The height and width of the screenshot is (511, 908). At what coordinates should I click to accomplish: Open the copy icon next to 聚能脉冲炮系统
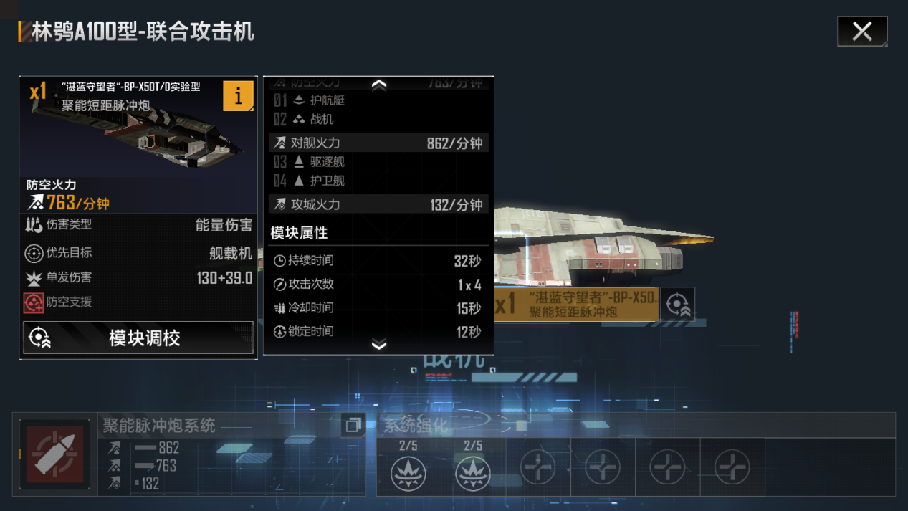[353, 426]
